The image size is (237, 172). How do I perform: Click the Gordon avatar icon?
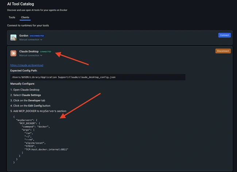pyautogui.click(x=13, y=38)
